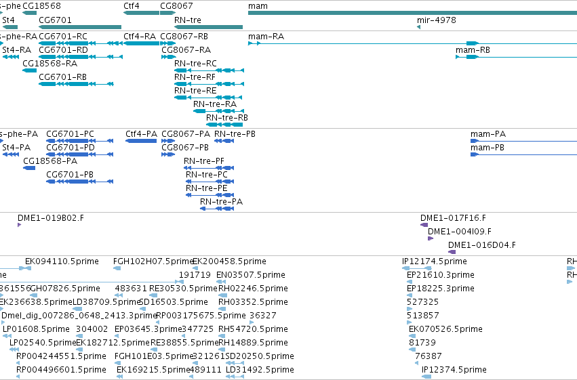Select protein CG6701-PD

click(x=79, y=154)
